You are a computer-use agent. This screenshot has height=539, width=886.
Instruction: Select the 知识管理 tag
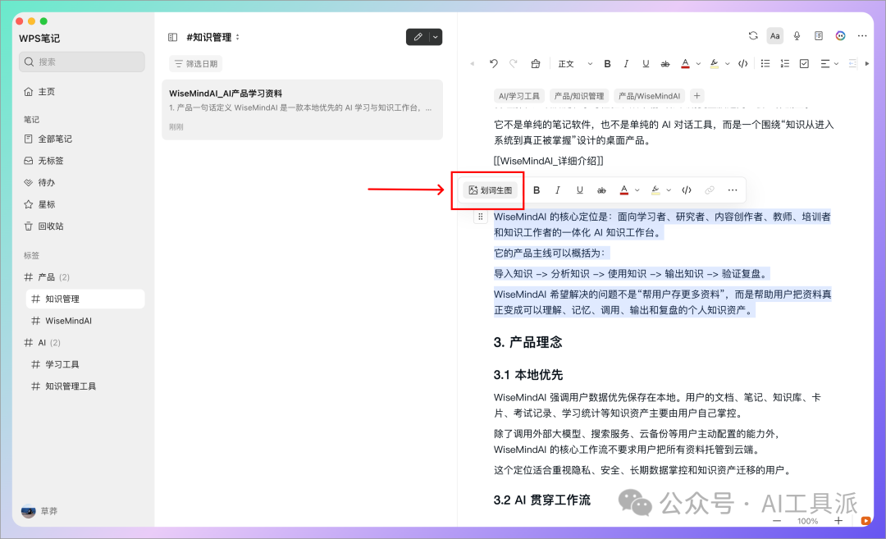point(84,299)
